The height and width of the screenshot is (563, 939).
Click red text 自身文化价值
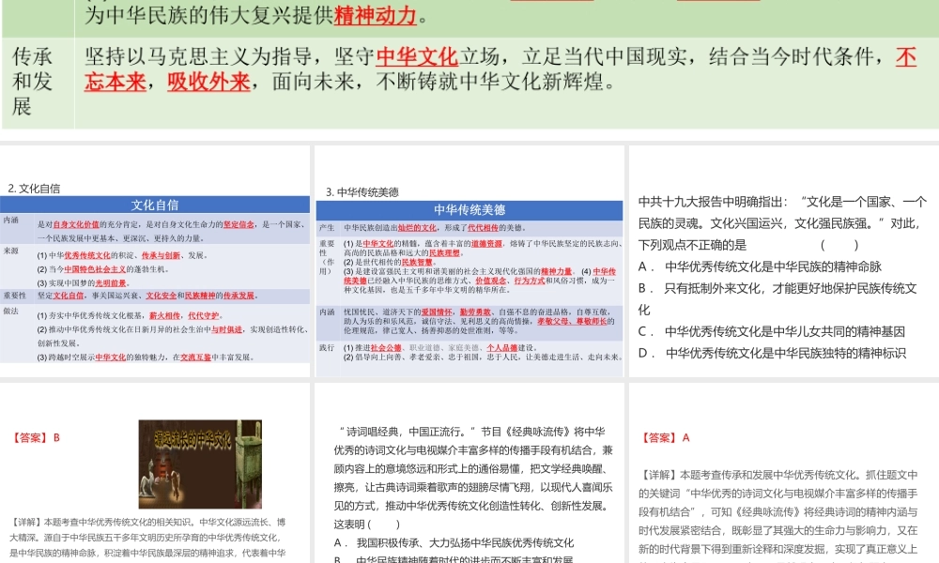(76, 225)
